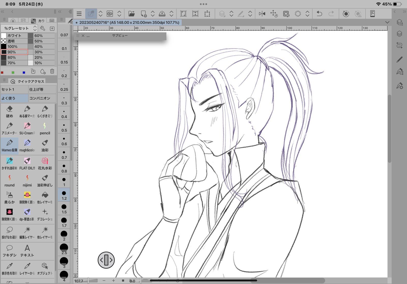The width and height of the screenshot is (407, 284).
Task: Select the ぬる線マーカー pen
Action: (27, 112)
